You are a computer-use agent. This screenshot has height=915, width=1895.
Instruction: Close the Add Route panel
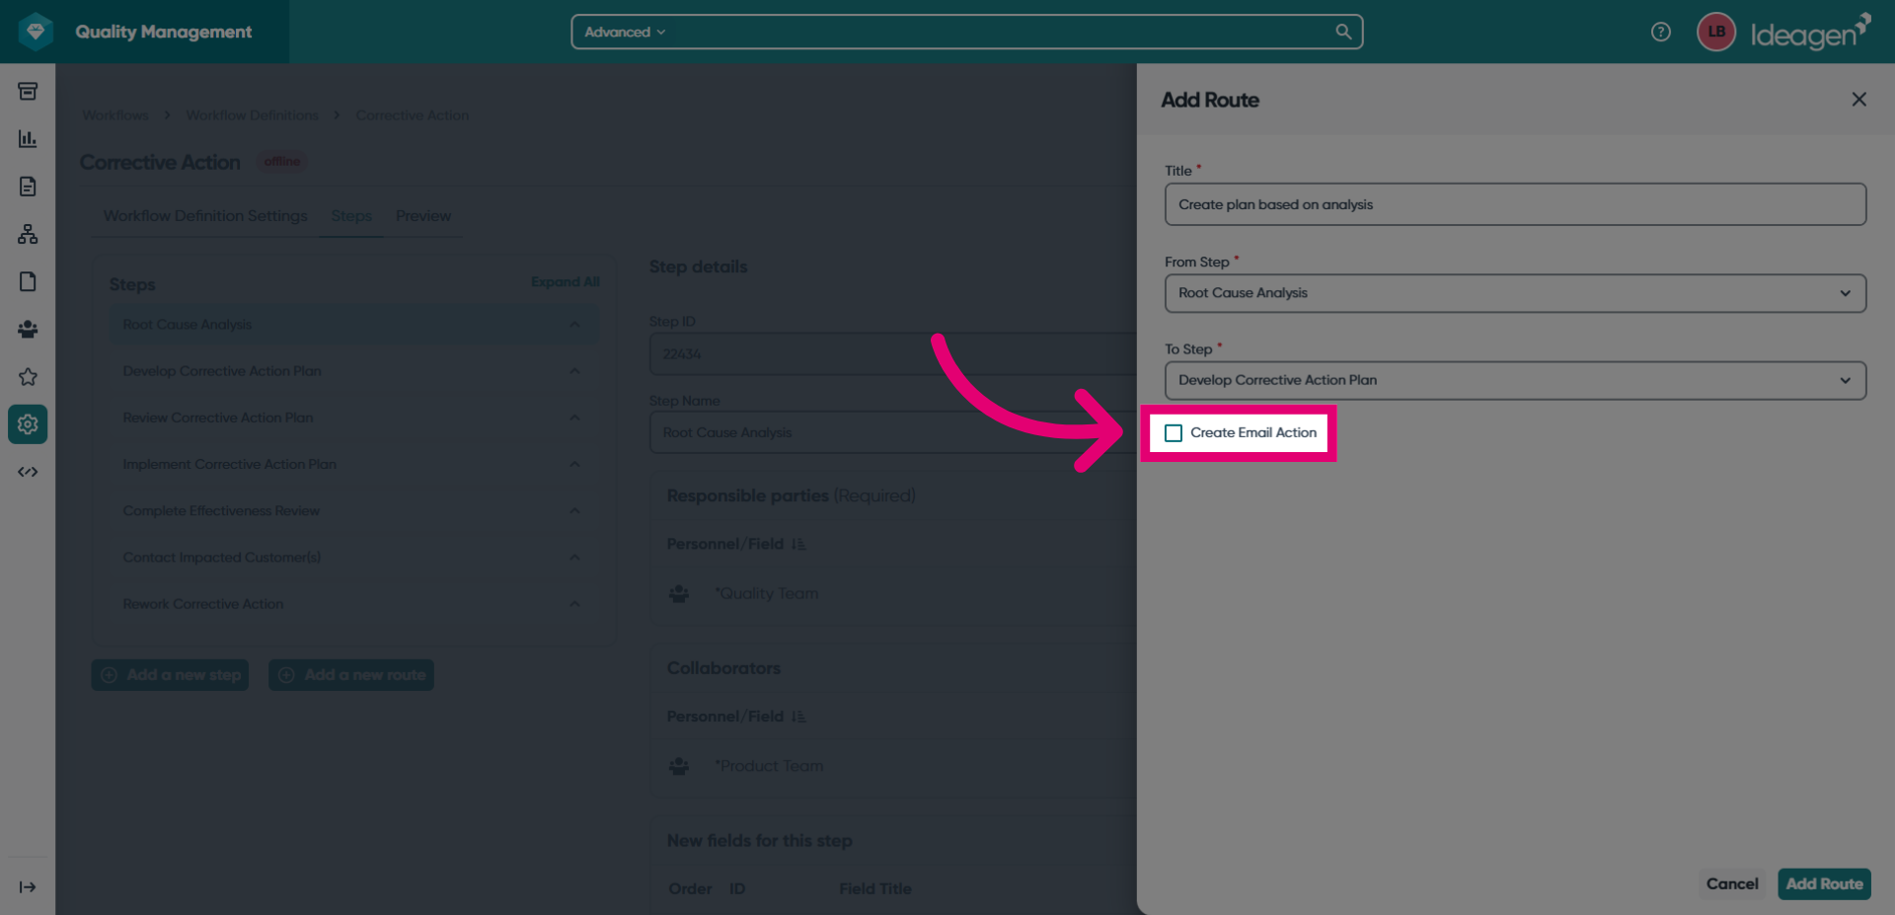[1858, 100]
